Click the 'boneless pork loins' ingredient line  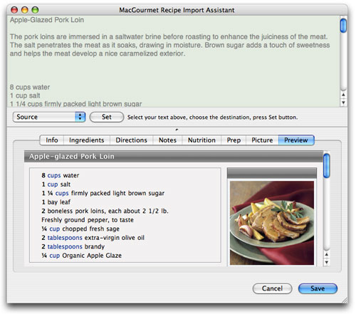tap(105, 211)
